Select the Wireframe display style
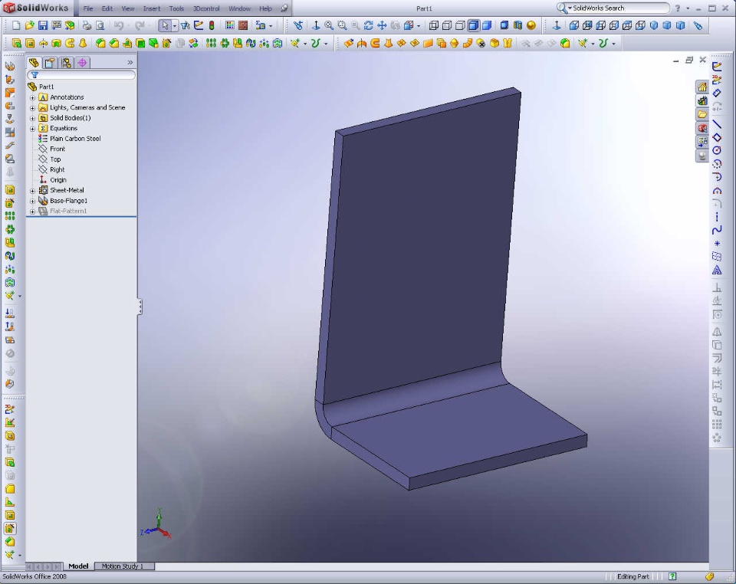 coord(434,25)
